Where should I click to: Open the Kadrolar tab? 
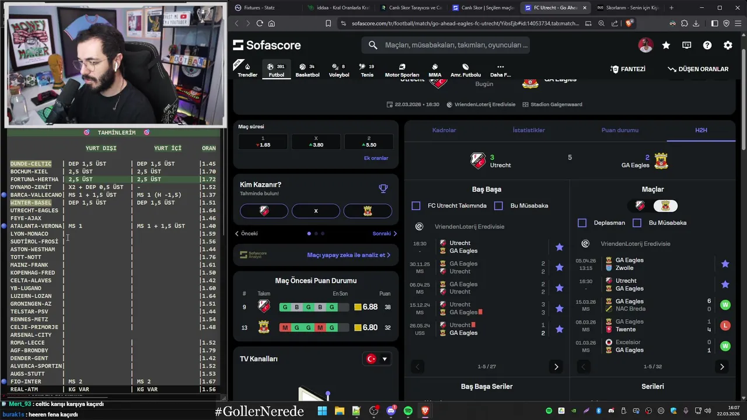click(x=444, y=130)
